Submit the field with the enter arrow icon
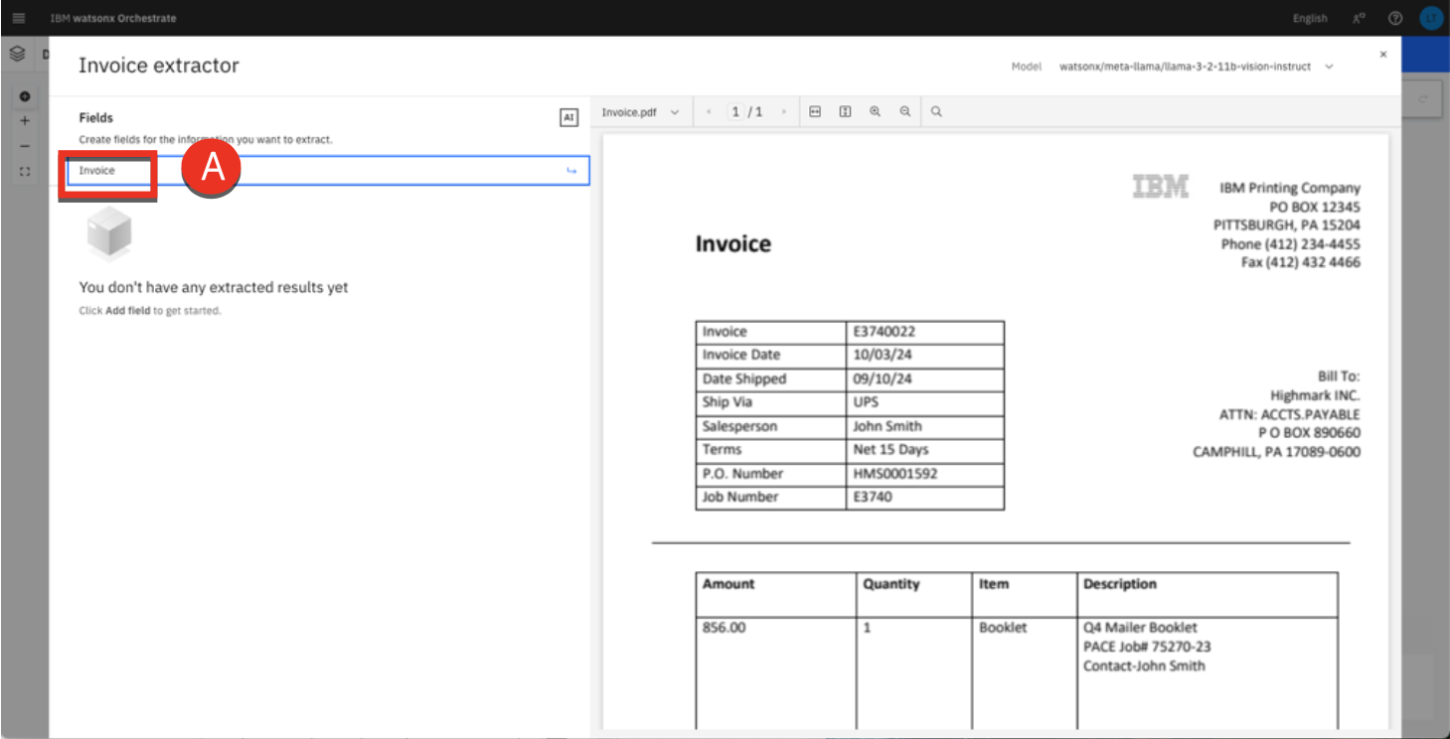Screen dimensions: 1450x739 (571, 171)
